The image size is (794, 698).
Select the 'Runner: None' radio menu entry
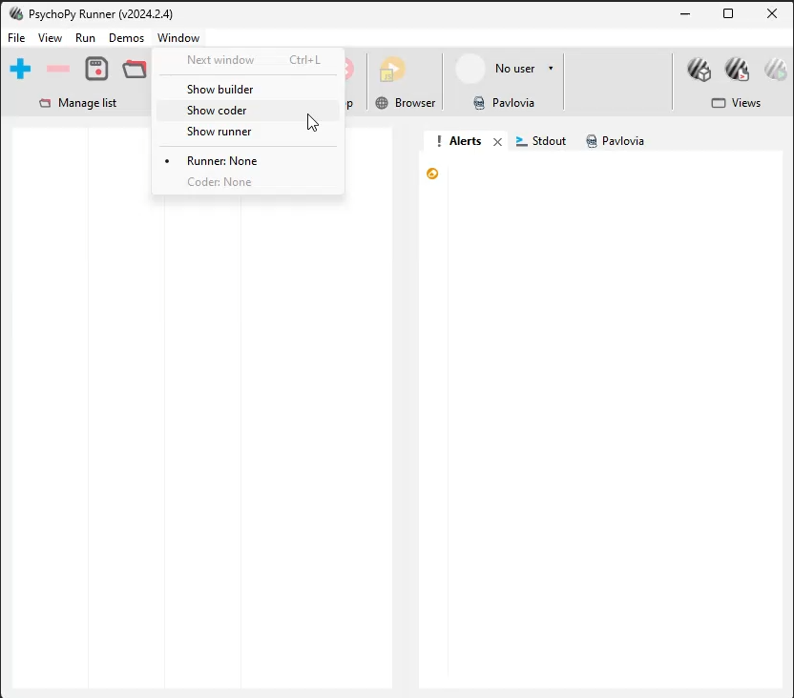tap(221, 161)
